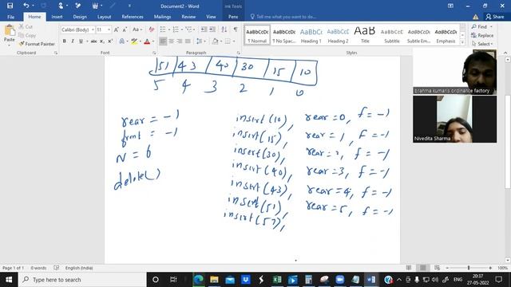Switch to the References tab
This screenshot has height=287, width=511.
pos(133,17)
